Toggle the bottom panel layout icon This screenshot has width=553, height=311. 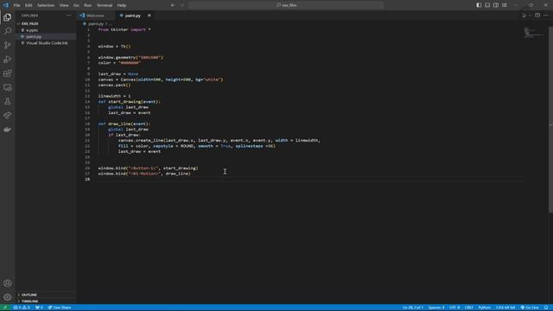point(487,5)
